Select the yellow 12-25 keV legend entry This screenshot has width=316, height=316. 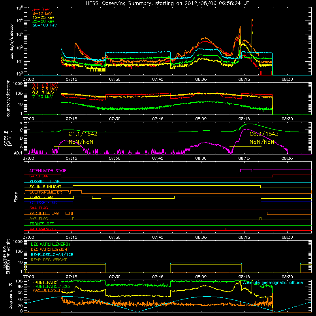pos(43,17)
